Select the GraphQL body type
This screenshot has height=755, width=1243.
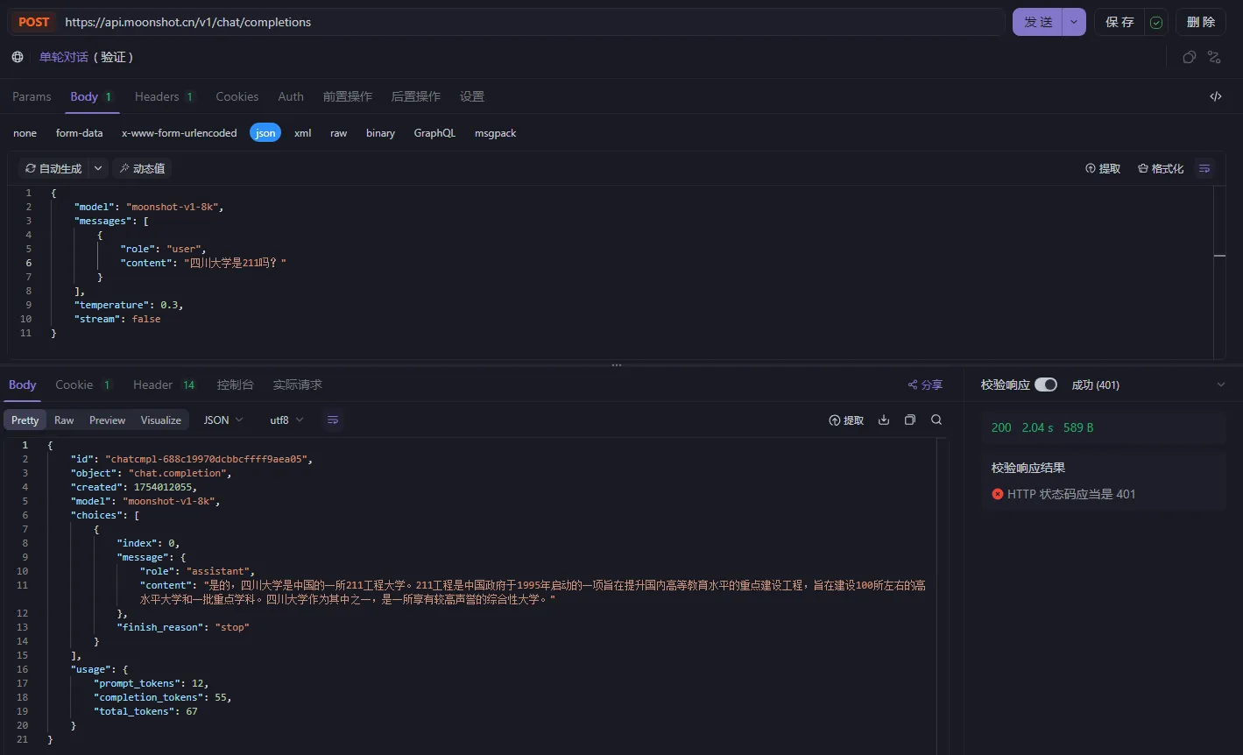coord(435,133)
